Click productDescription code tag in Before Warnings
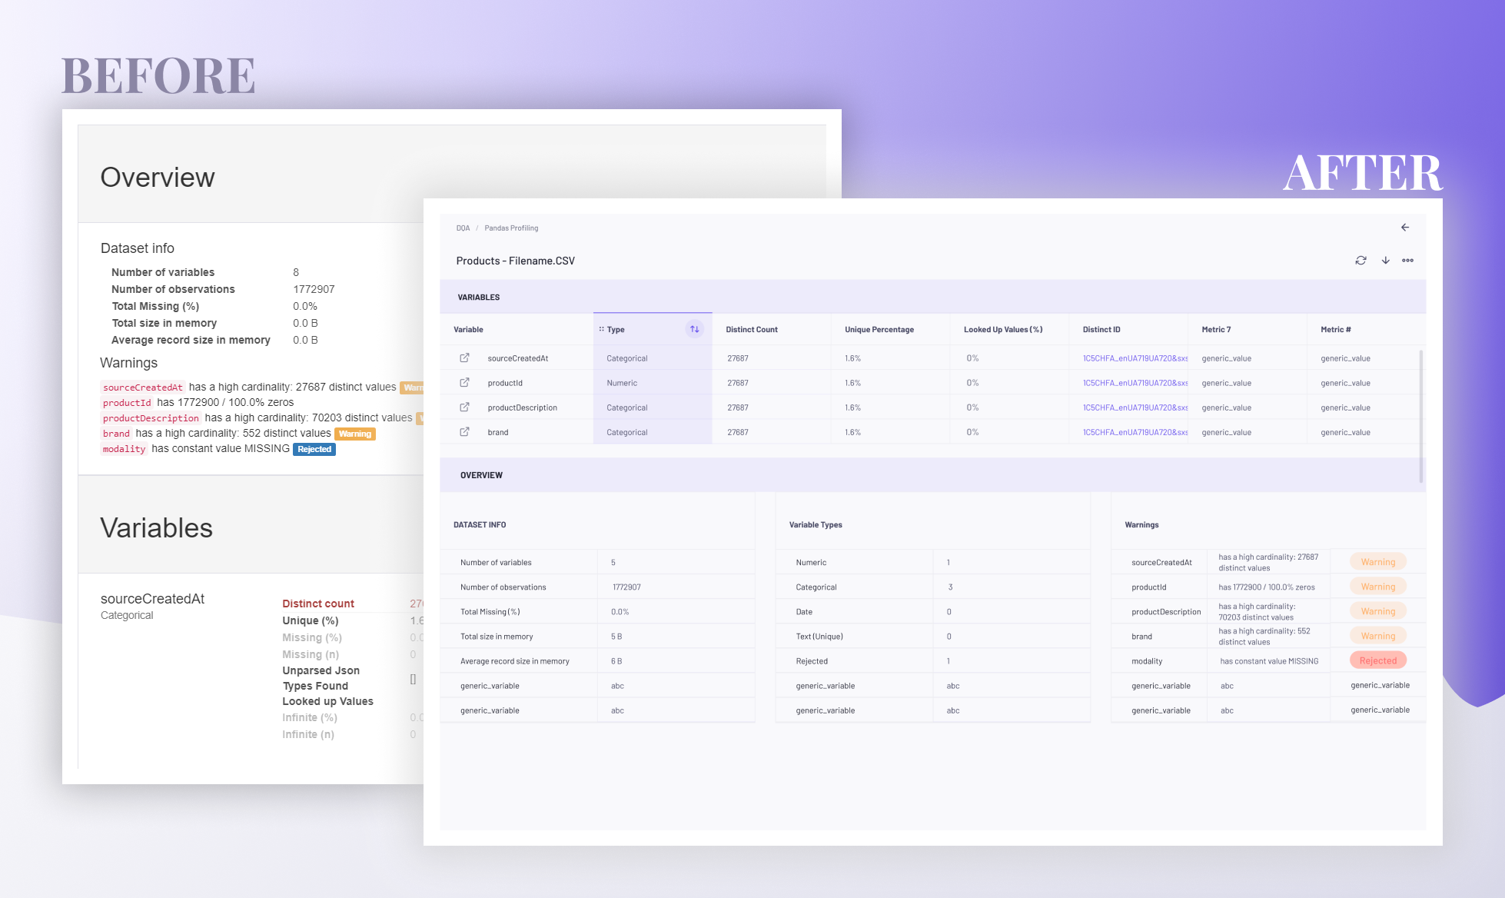 click(151, 418)
